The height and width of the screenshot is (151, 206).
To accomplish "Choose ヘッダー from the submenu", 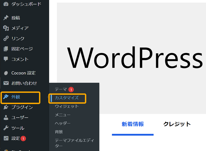I will point(63,123).
